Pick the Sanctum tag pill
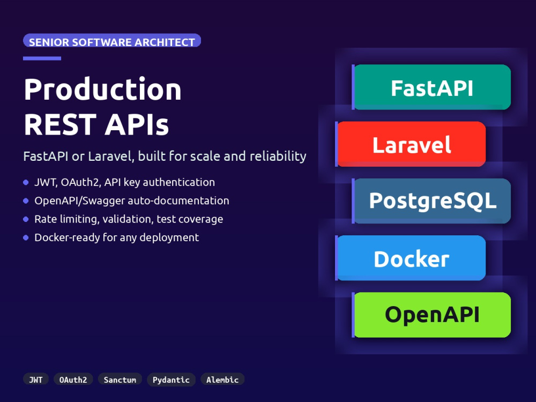 point(120,379)
